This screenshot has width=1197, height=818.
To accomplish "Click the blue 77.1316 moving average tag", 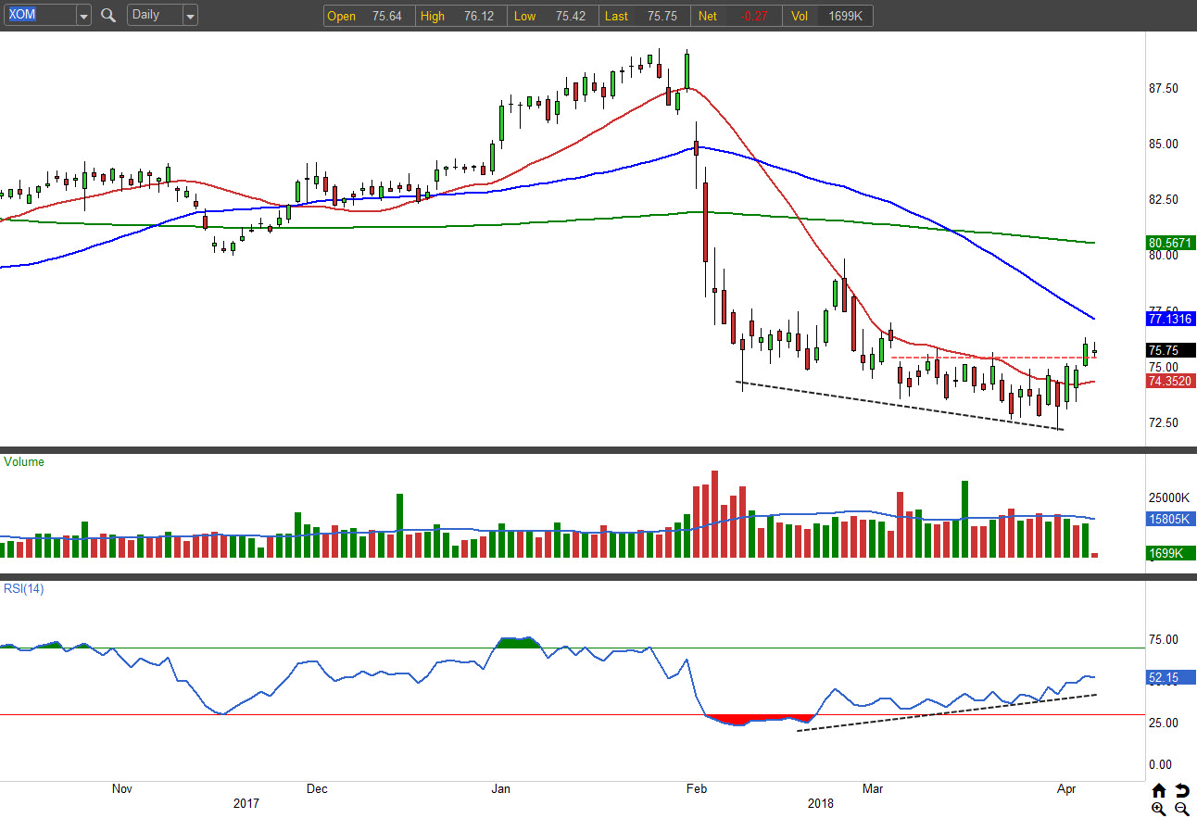I will pos(1170,319).
